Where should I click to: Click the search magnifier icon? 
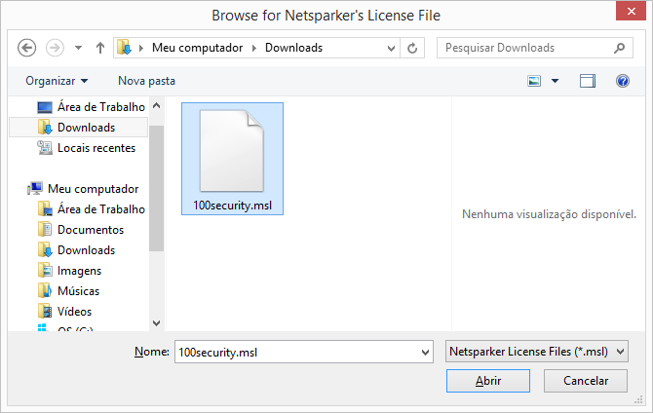(x=620, y=48)
